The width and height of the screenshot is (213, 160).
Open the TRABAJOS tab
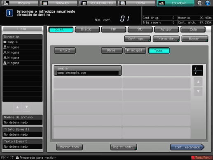coord(59,3)
